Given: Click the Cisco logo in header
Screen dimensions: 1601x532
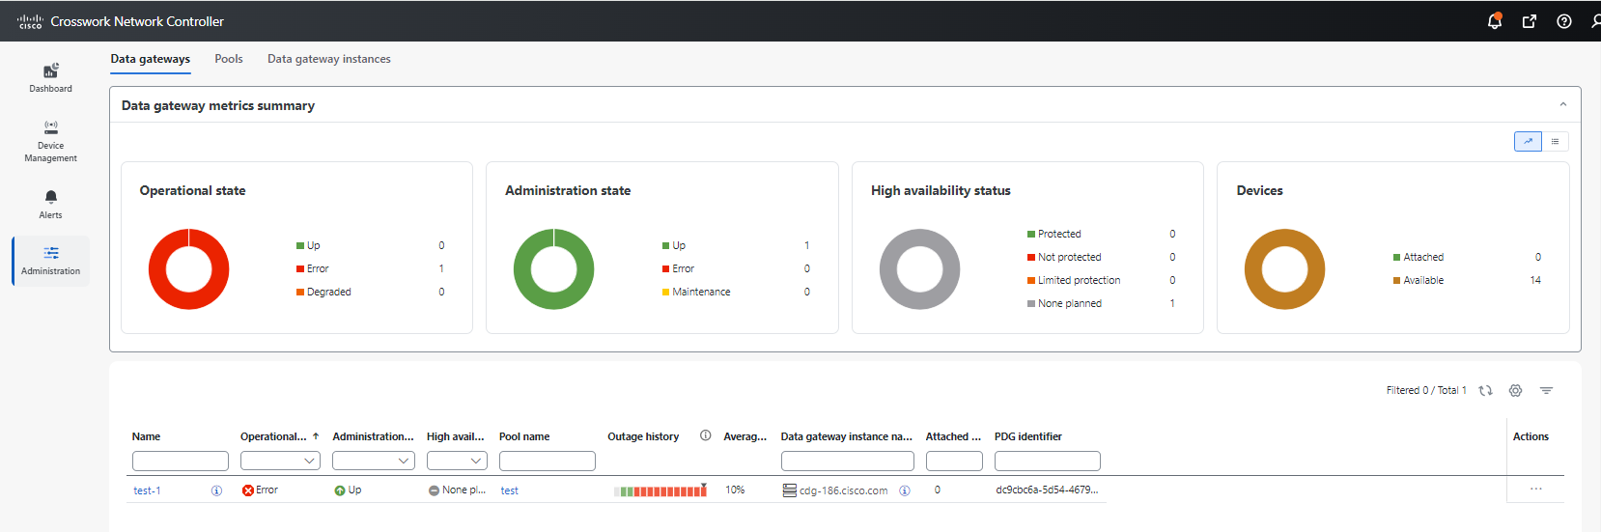Looking at the screenshot, I should tap(30, 21).
